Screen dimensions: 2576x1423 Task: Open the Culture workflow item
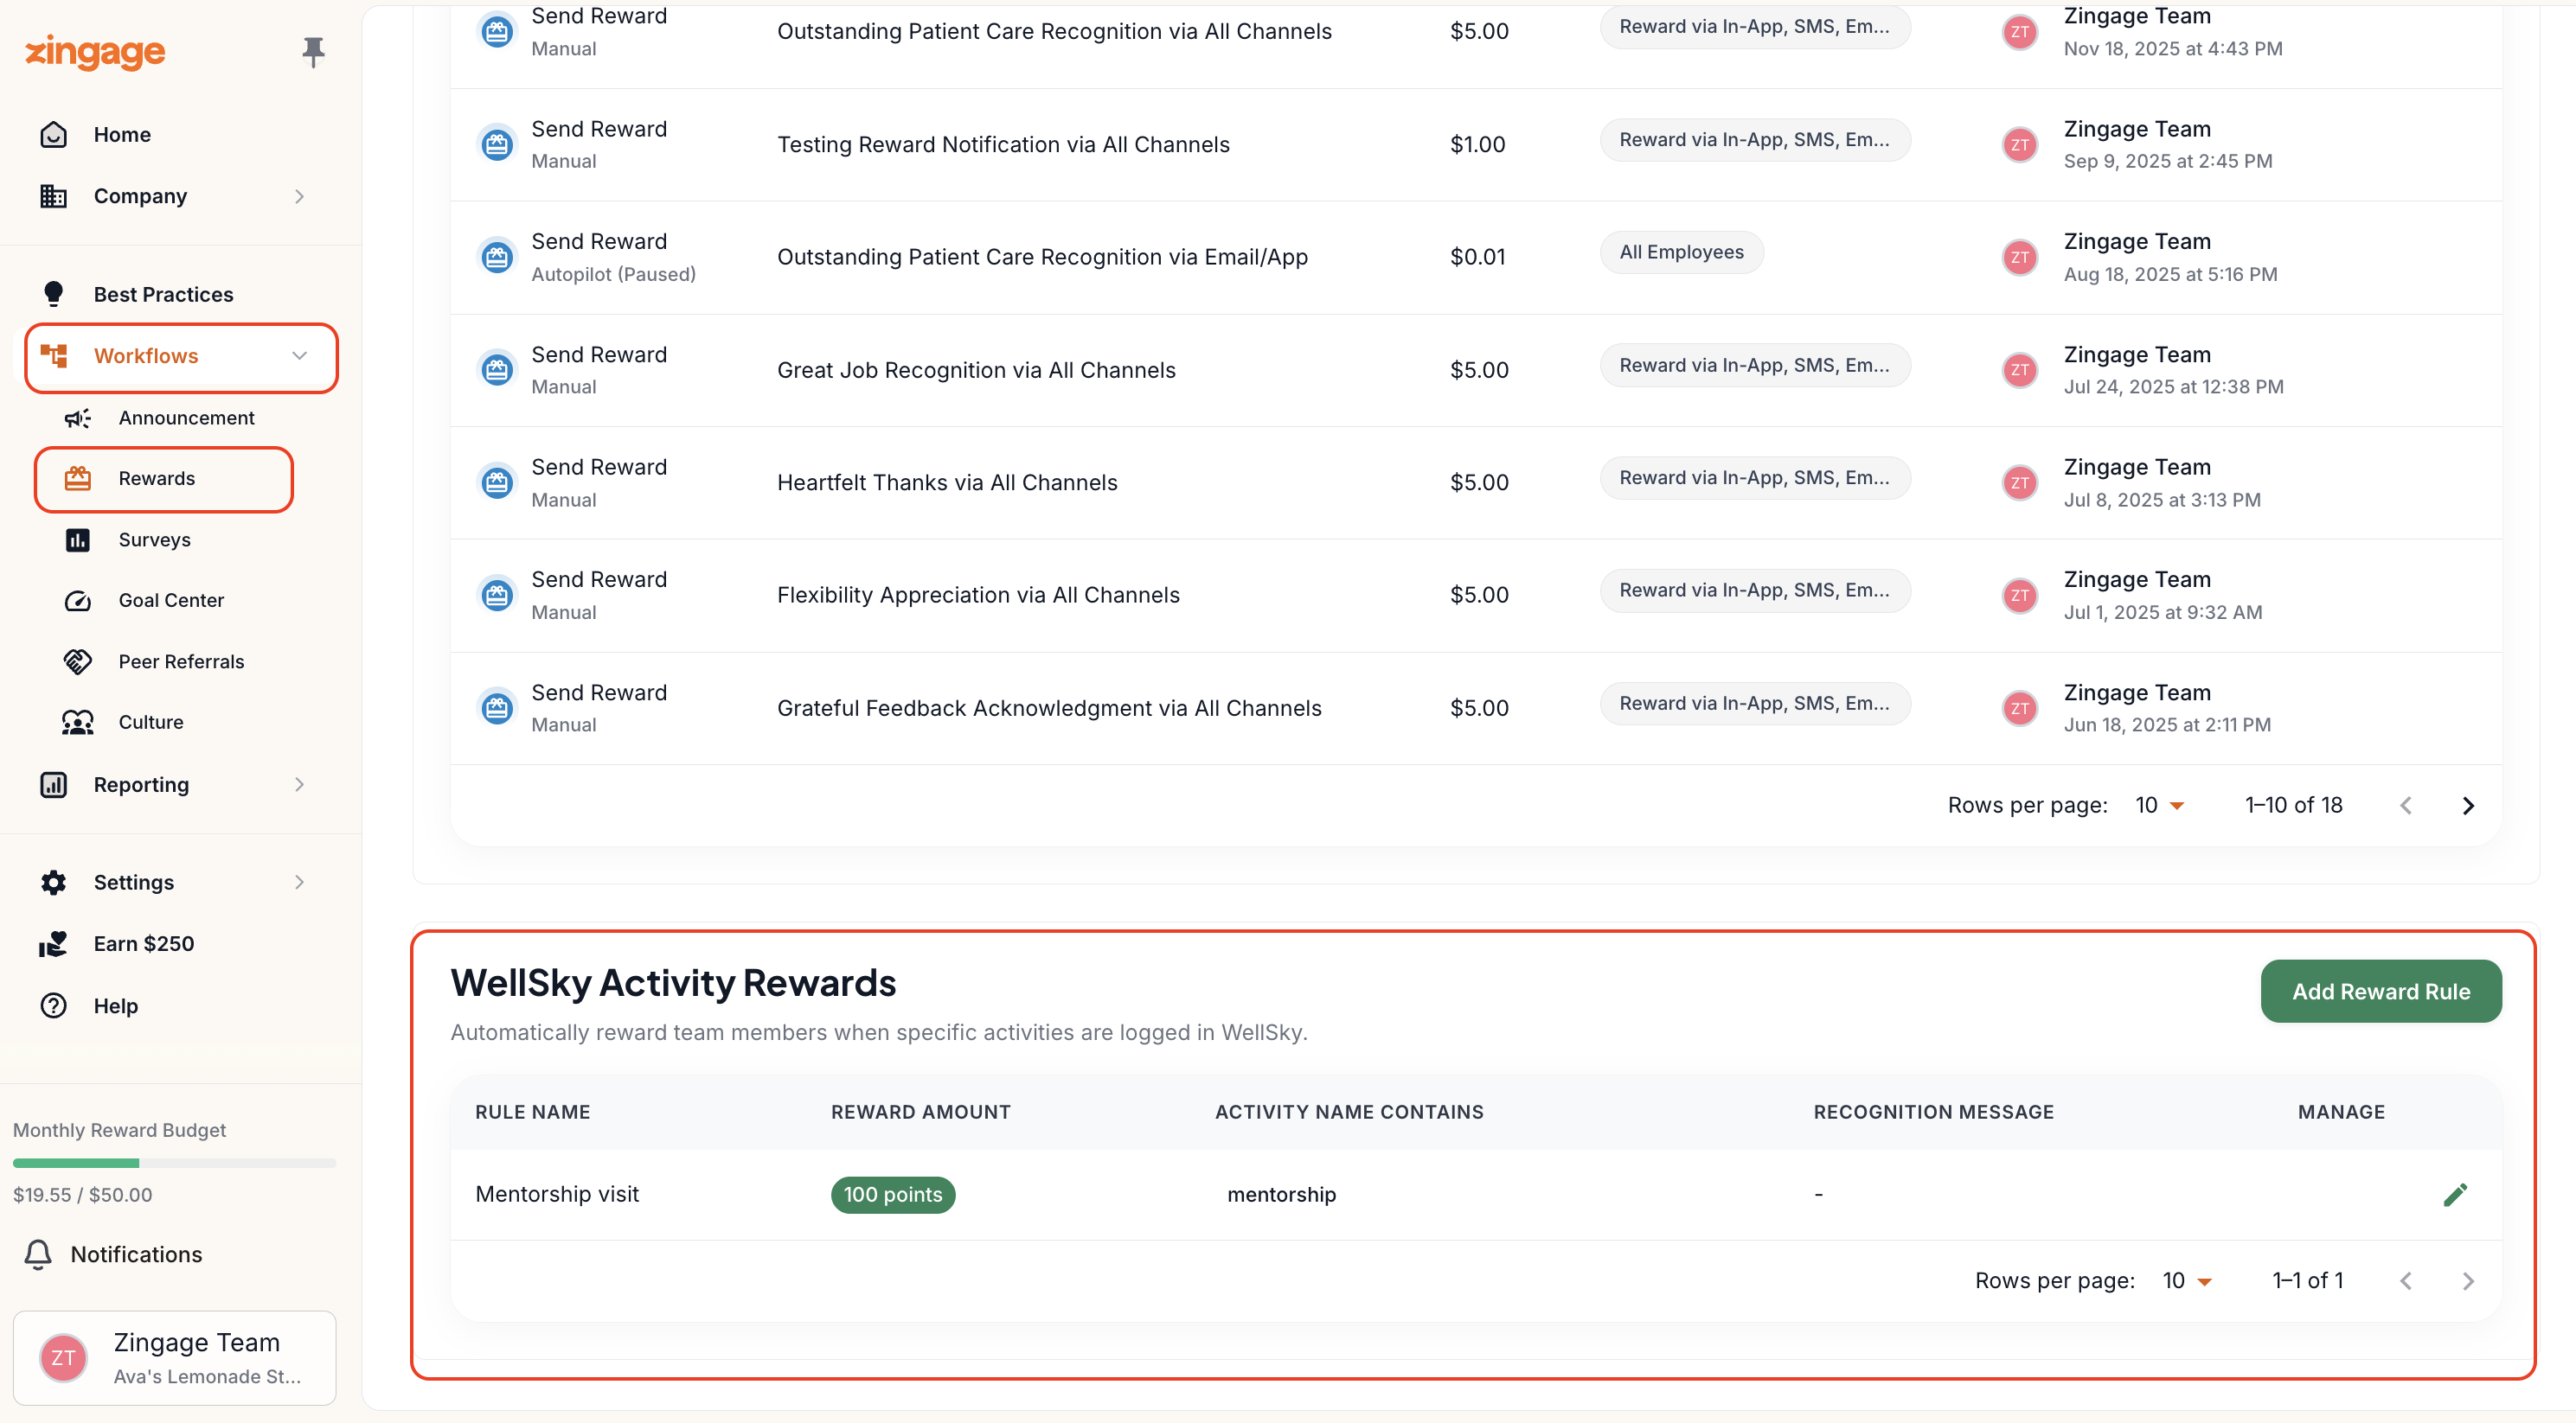151,724
